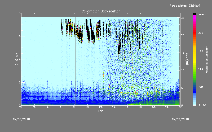Click the '6:' UTC hour tick

(x=61, y=107)
